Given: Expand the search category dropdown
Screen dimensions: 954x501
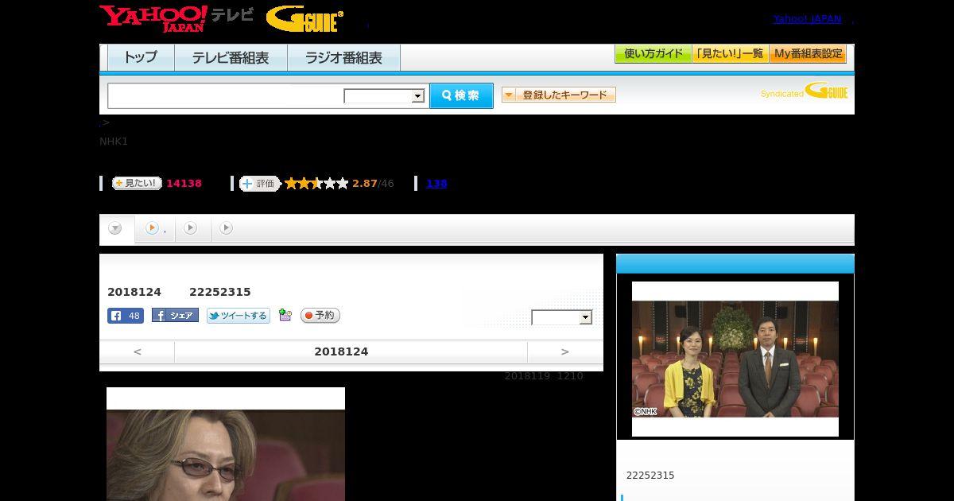Looking at the screenshot, I should (x=384, y=96).
